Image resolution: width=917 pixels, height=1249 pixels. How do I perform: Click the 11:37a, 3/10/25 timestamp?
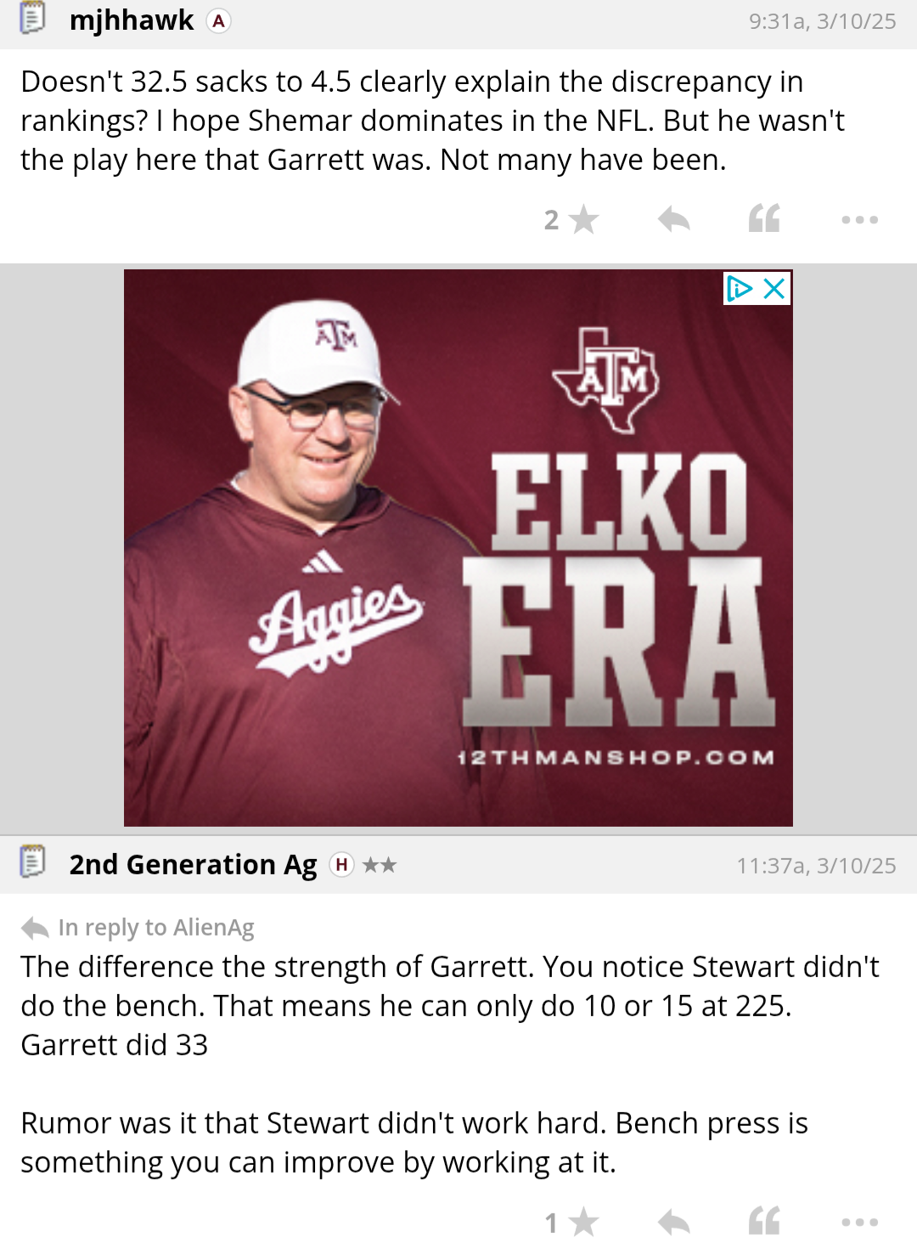[x=816, y=866]
